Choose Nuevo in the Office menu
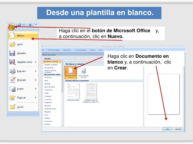Viewport: 193px width, 144px height. (x=23, y=36)
